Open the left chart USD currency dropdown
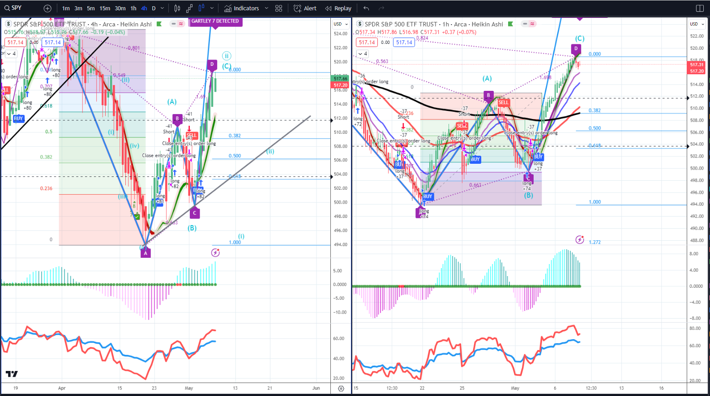This screenshot has height=396, width=710. coord(340,24)
